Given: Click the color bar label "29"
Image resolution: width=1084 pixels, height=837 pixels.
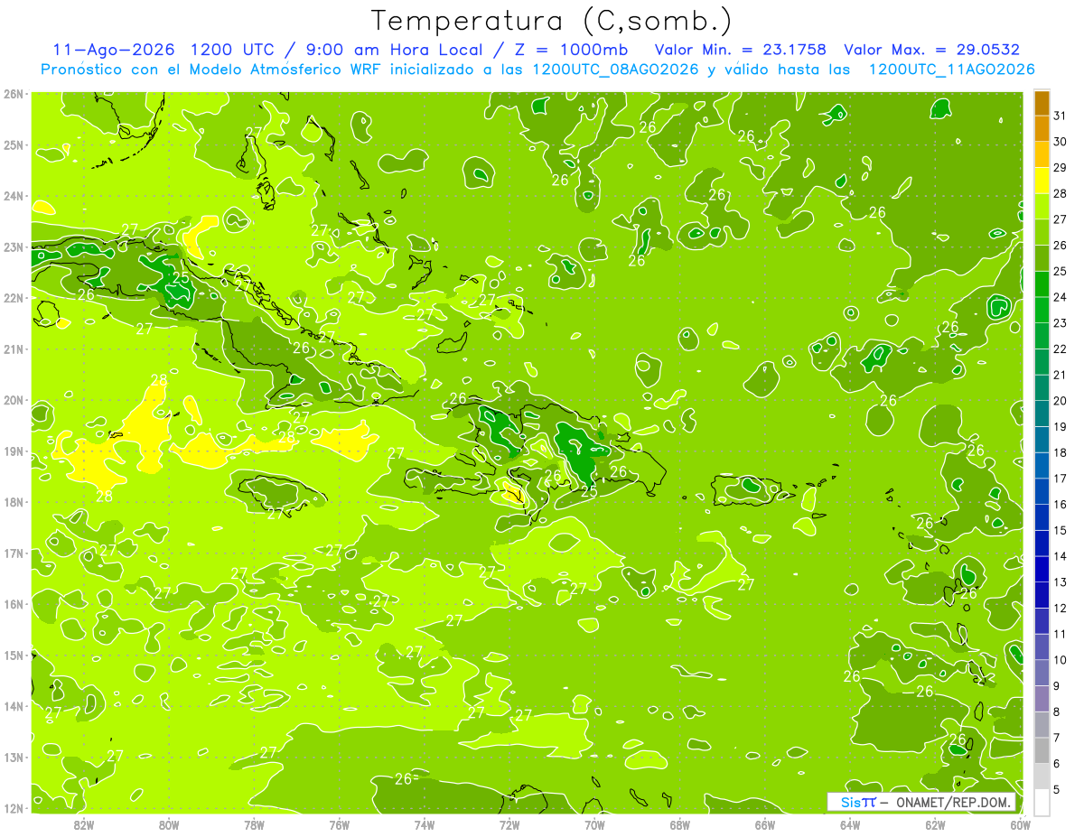Looking at the screenshot, I should coord(1060,168).
